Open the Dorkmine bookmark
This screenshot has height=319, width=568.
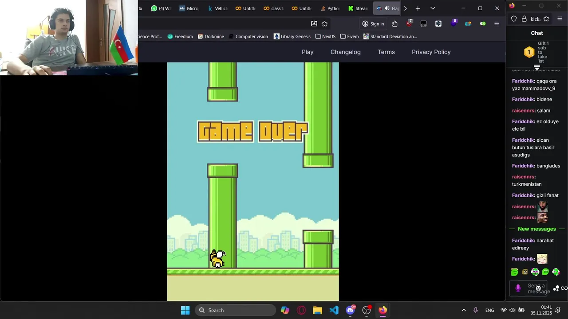[x=211, y=36]
